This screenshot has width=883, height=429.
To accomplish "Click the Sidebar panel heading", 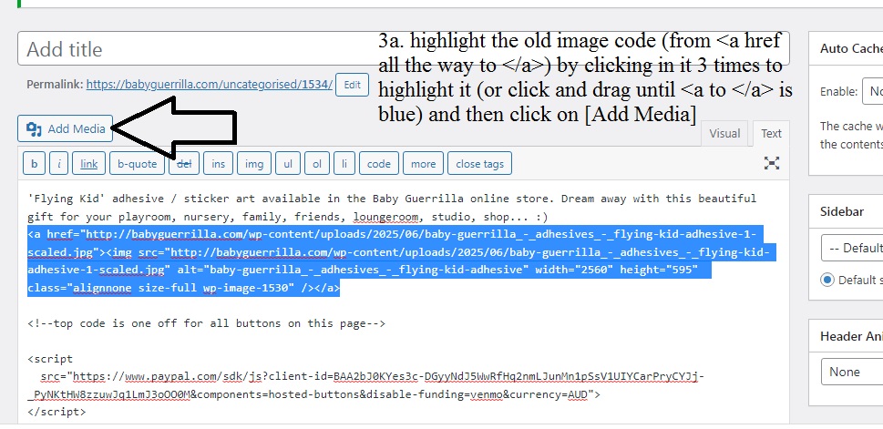I will tap(841, 211).
